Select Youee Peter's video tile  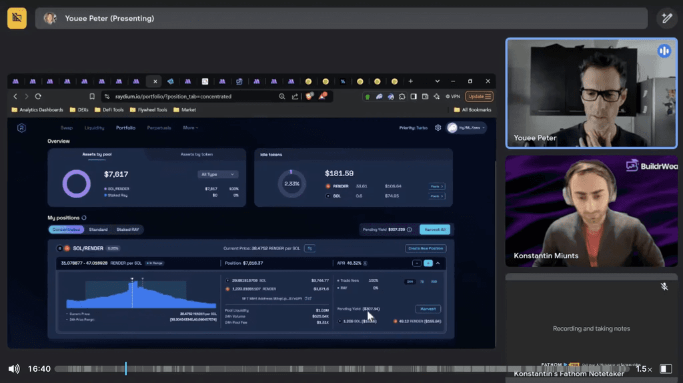point(591,93)
